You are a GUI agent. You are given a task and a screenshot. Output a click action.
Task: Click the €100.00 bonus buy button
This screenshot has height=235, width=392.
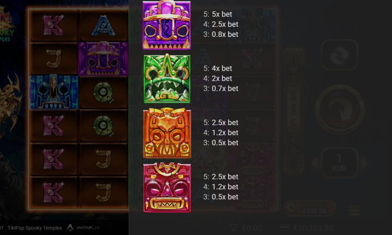[x=310, y=208]
